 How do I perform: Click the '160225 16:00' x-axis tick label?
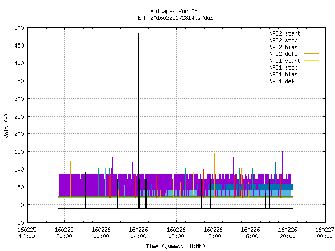(x=27, y=233)
